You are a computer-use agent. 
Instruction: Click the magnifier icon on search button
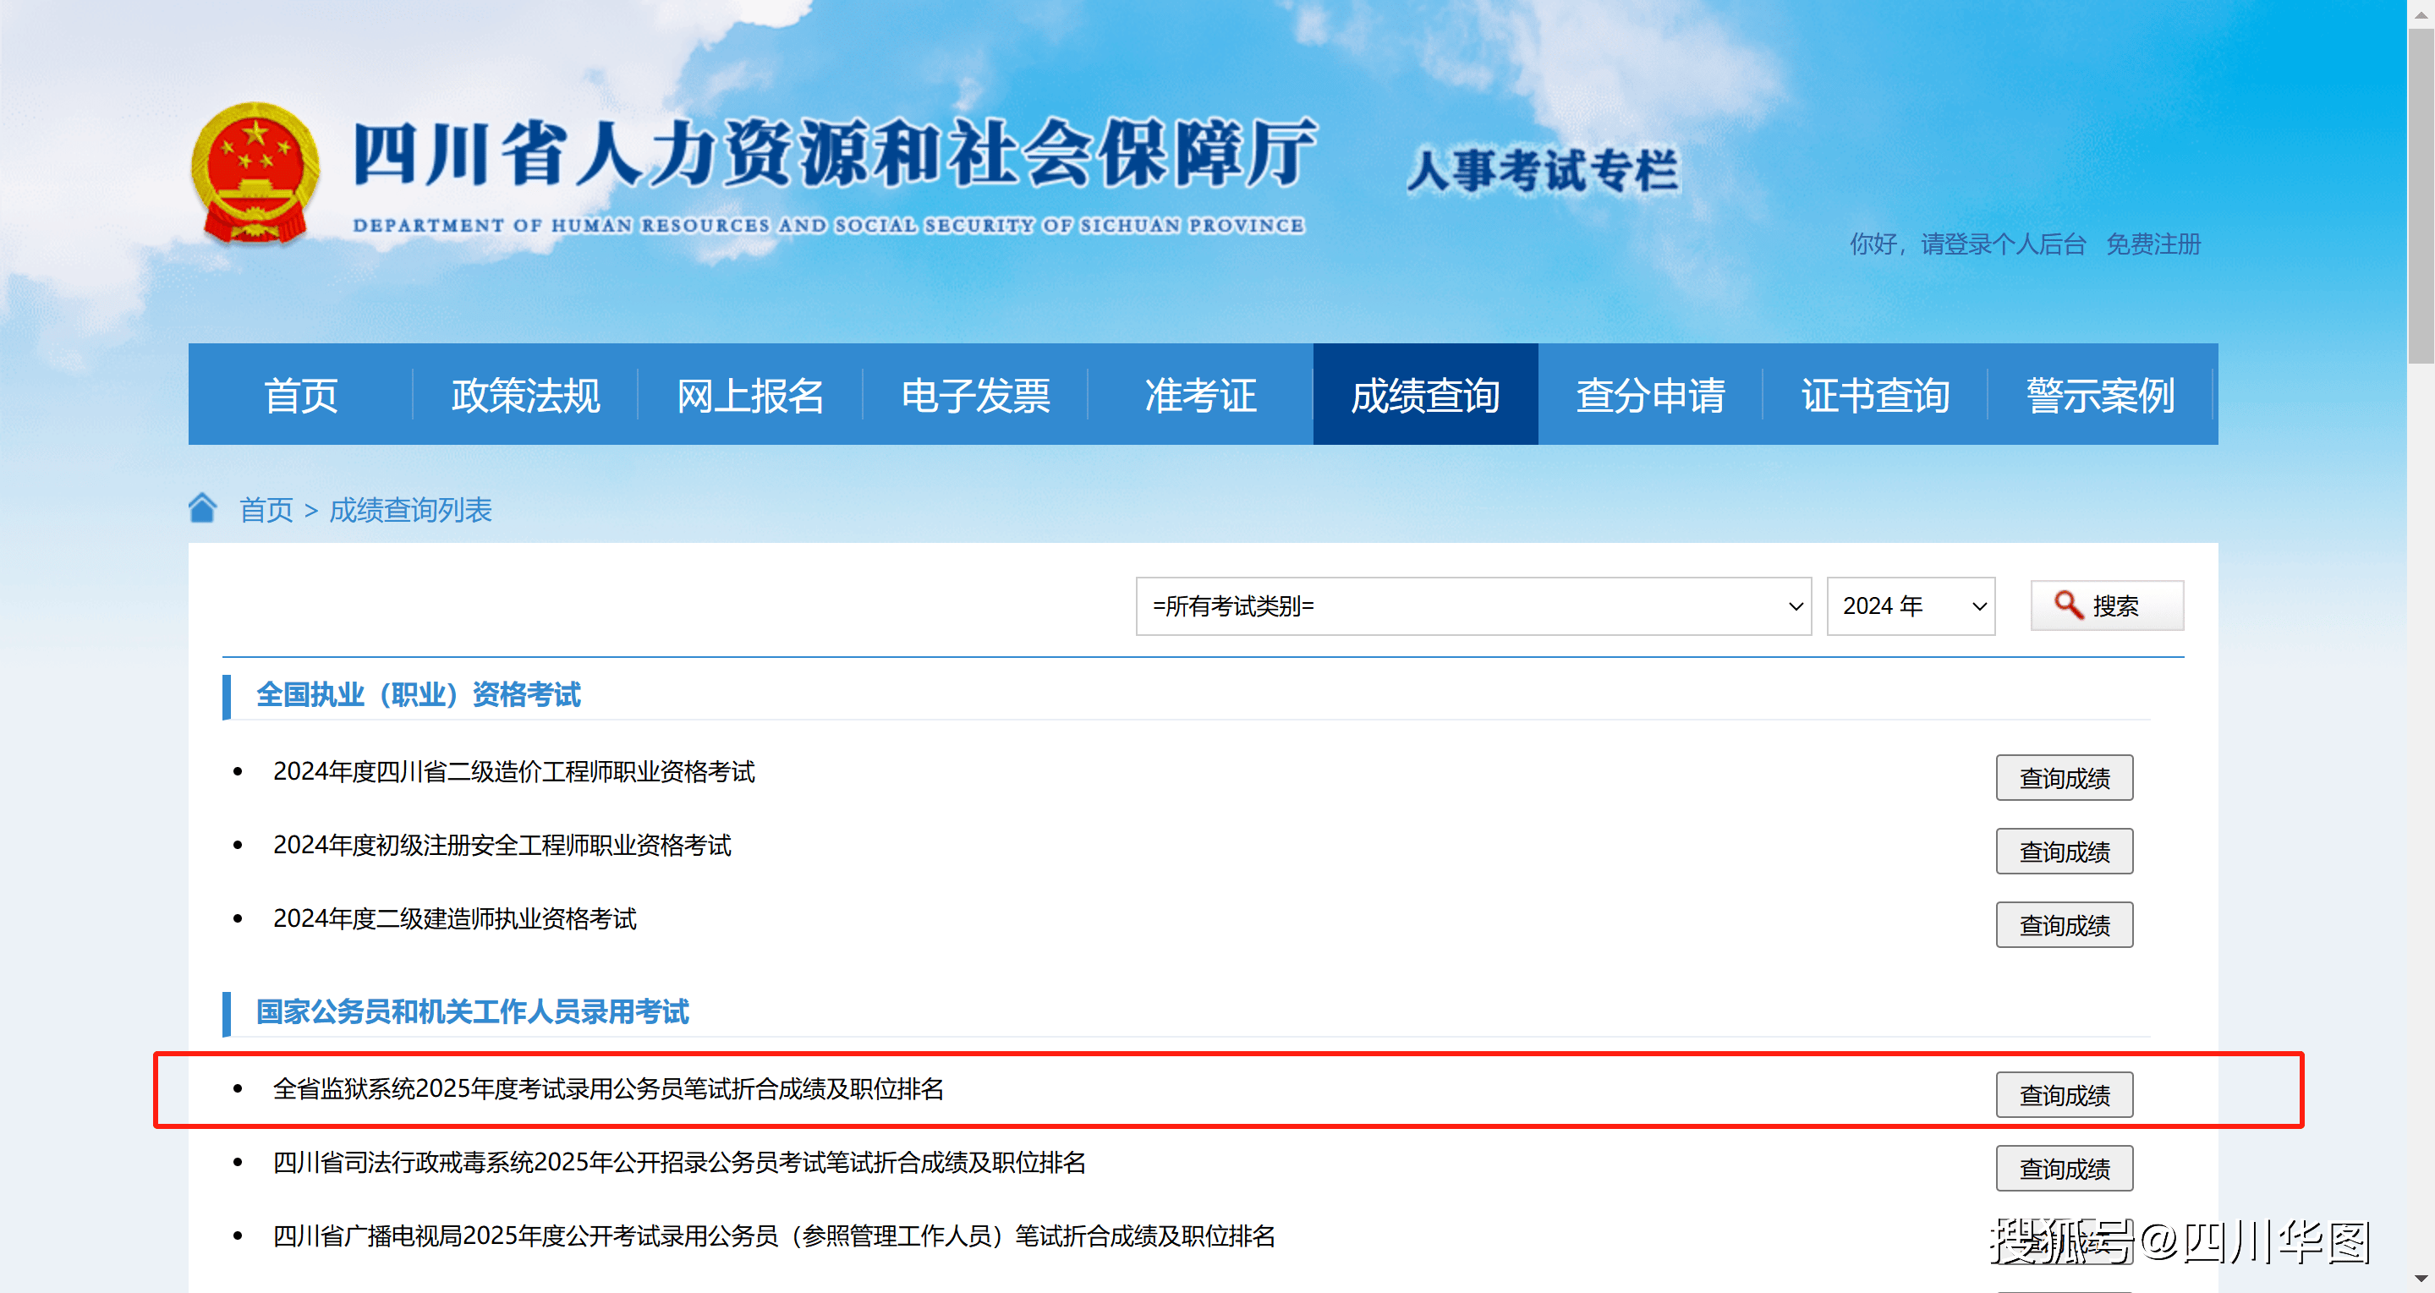tap(2068, 605)
